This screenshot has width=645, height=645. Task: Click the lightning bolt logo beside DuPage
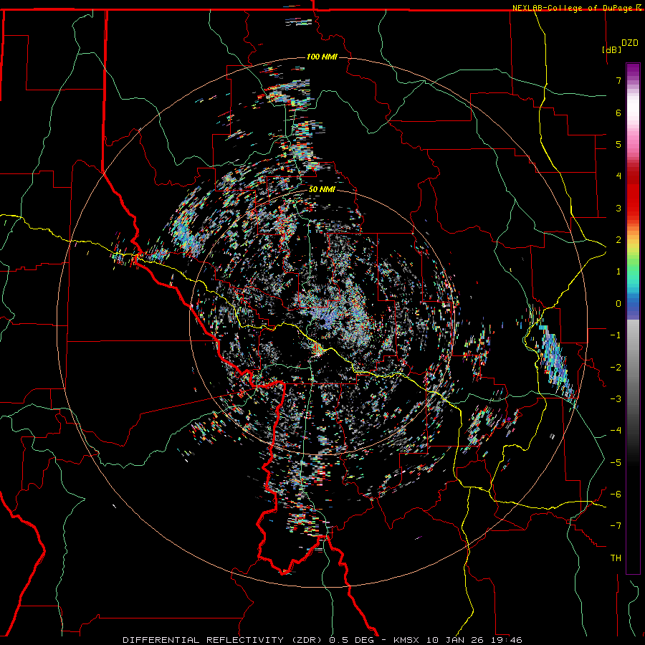tap(639, 8)
